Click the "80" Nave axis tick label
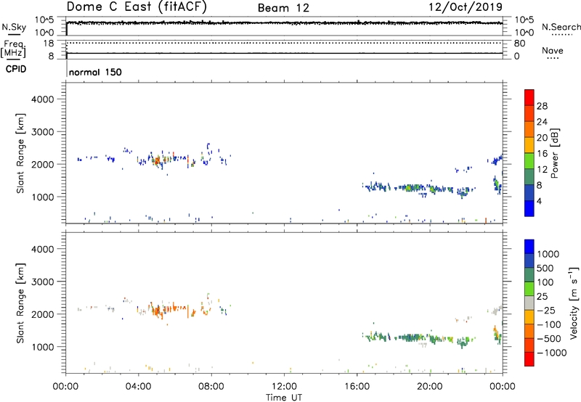 pos(519,44)
